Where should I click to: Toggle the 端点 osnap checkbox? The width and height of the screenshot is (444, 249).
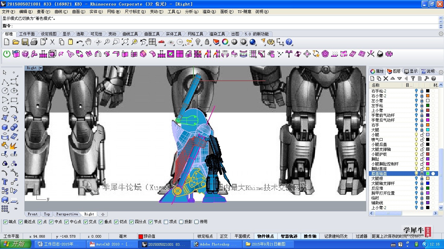[5, 222]
